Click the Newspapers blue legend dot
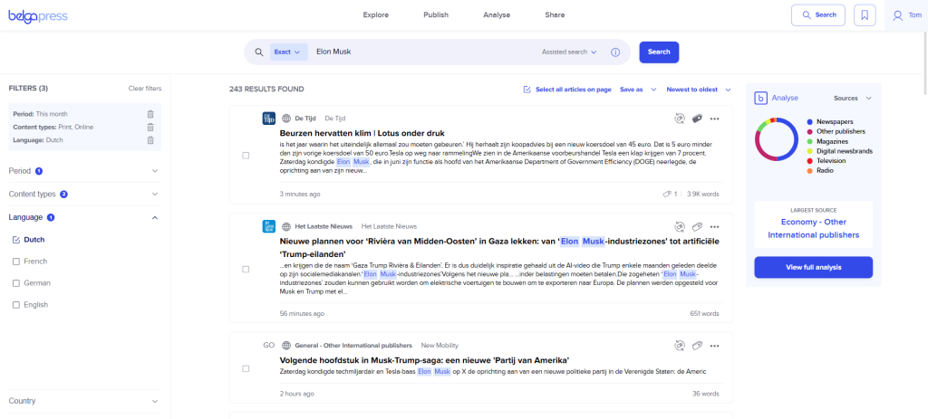928x419 pixels. 809,122
